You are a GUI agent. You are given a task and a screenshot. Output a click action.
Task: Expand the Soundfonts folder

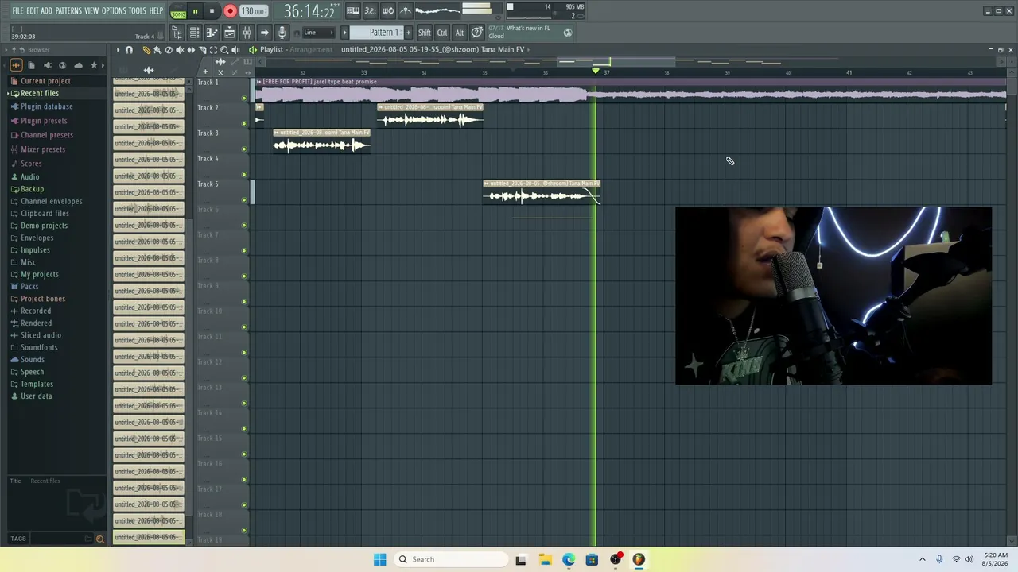tap(39, 347)
